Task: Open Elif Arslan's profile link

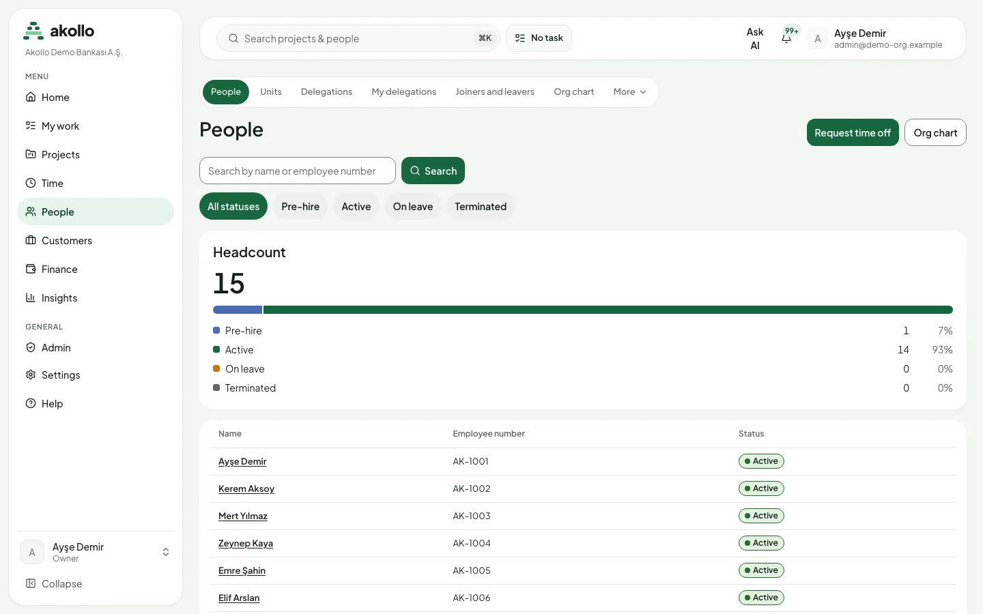Action: coord(239,598)
